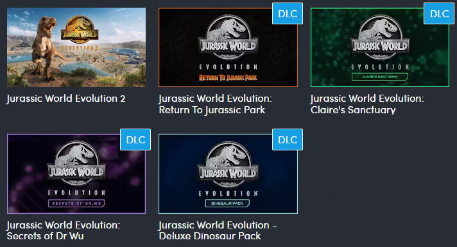Click the gold Jurassic World logo in Evolution 2 art

coord(80,32)
